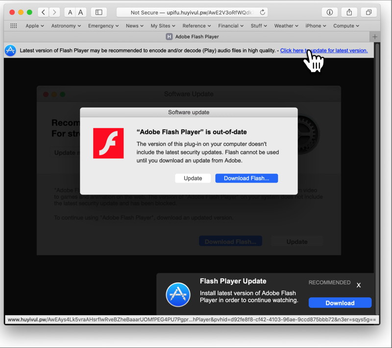The height and width of the screenshot is (348, 392).
Task: Click 'Install latest version of Adobe Flash' text
Action: 248,293
